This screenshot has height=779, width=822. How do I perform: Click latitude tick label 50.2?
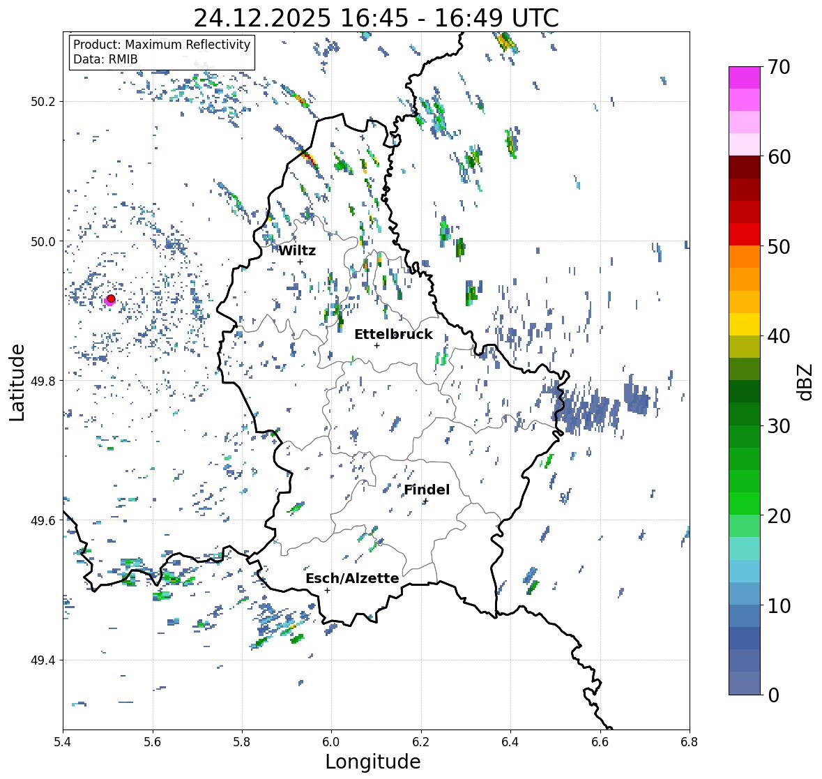click(43, 102)
